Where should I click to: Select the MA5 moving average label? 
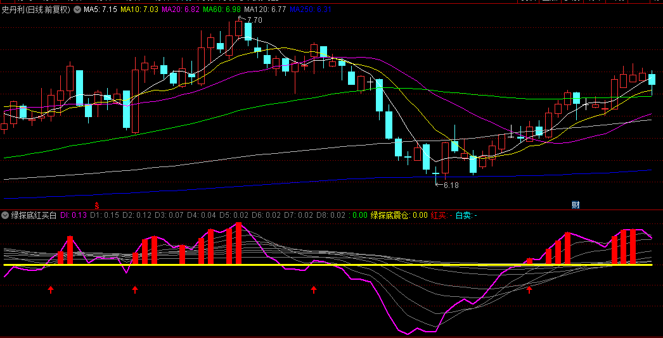[101, 9]
